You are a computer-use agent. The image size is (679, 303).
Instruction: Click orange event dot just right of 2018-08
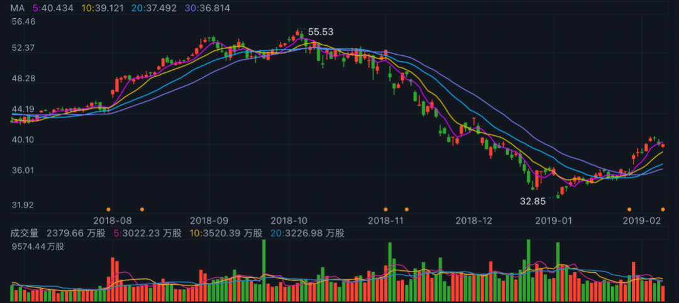click(142, 209)
